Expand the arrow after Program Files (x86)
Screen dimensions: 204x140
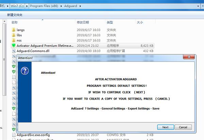point(61,6)
